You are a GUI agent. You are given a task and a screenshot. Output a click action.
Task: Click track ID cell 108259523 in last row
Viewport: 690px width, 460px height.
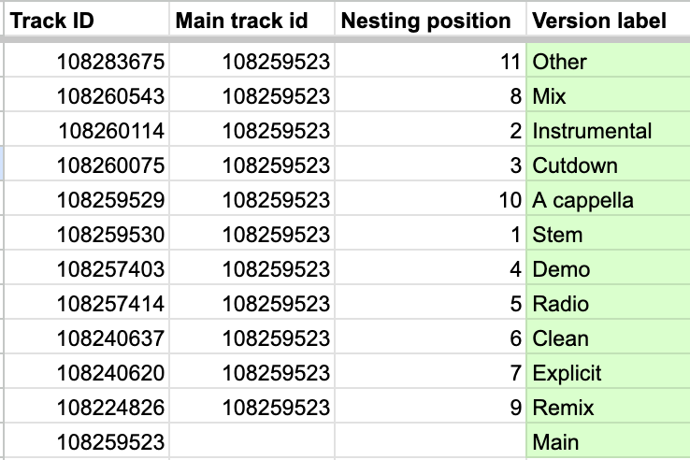pyautogui.click(x=87, y=441)
